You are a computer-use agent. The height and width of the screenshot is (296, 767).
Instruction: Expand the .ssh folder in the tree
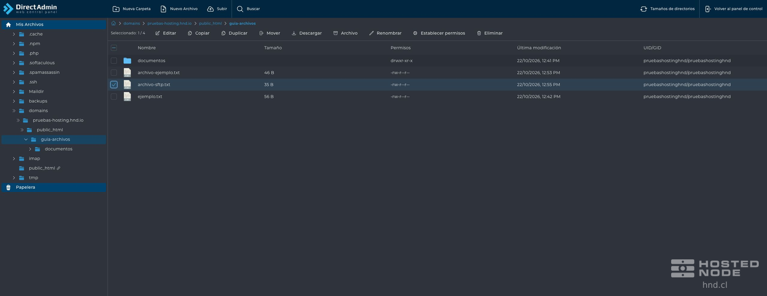click(14, 82)
